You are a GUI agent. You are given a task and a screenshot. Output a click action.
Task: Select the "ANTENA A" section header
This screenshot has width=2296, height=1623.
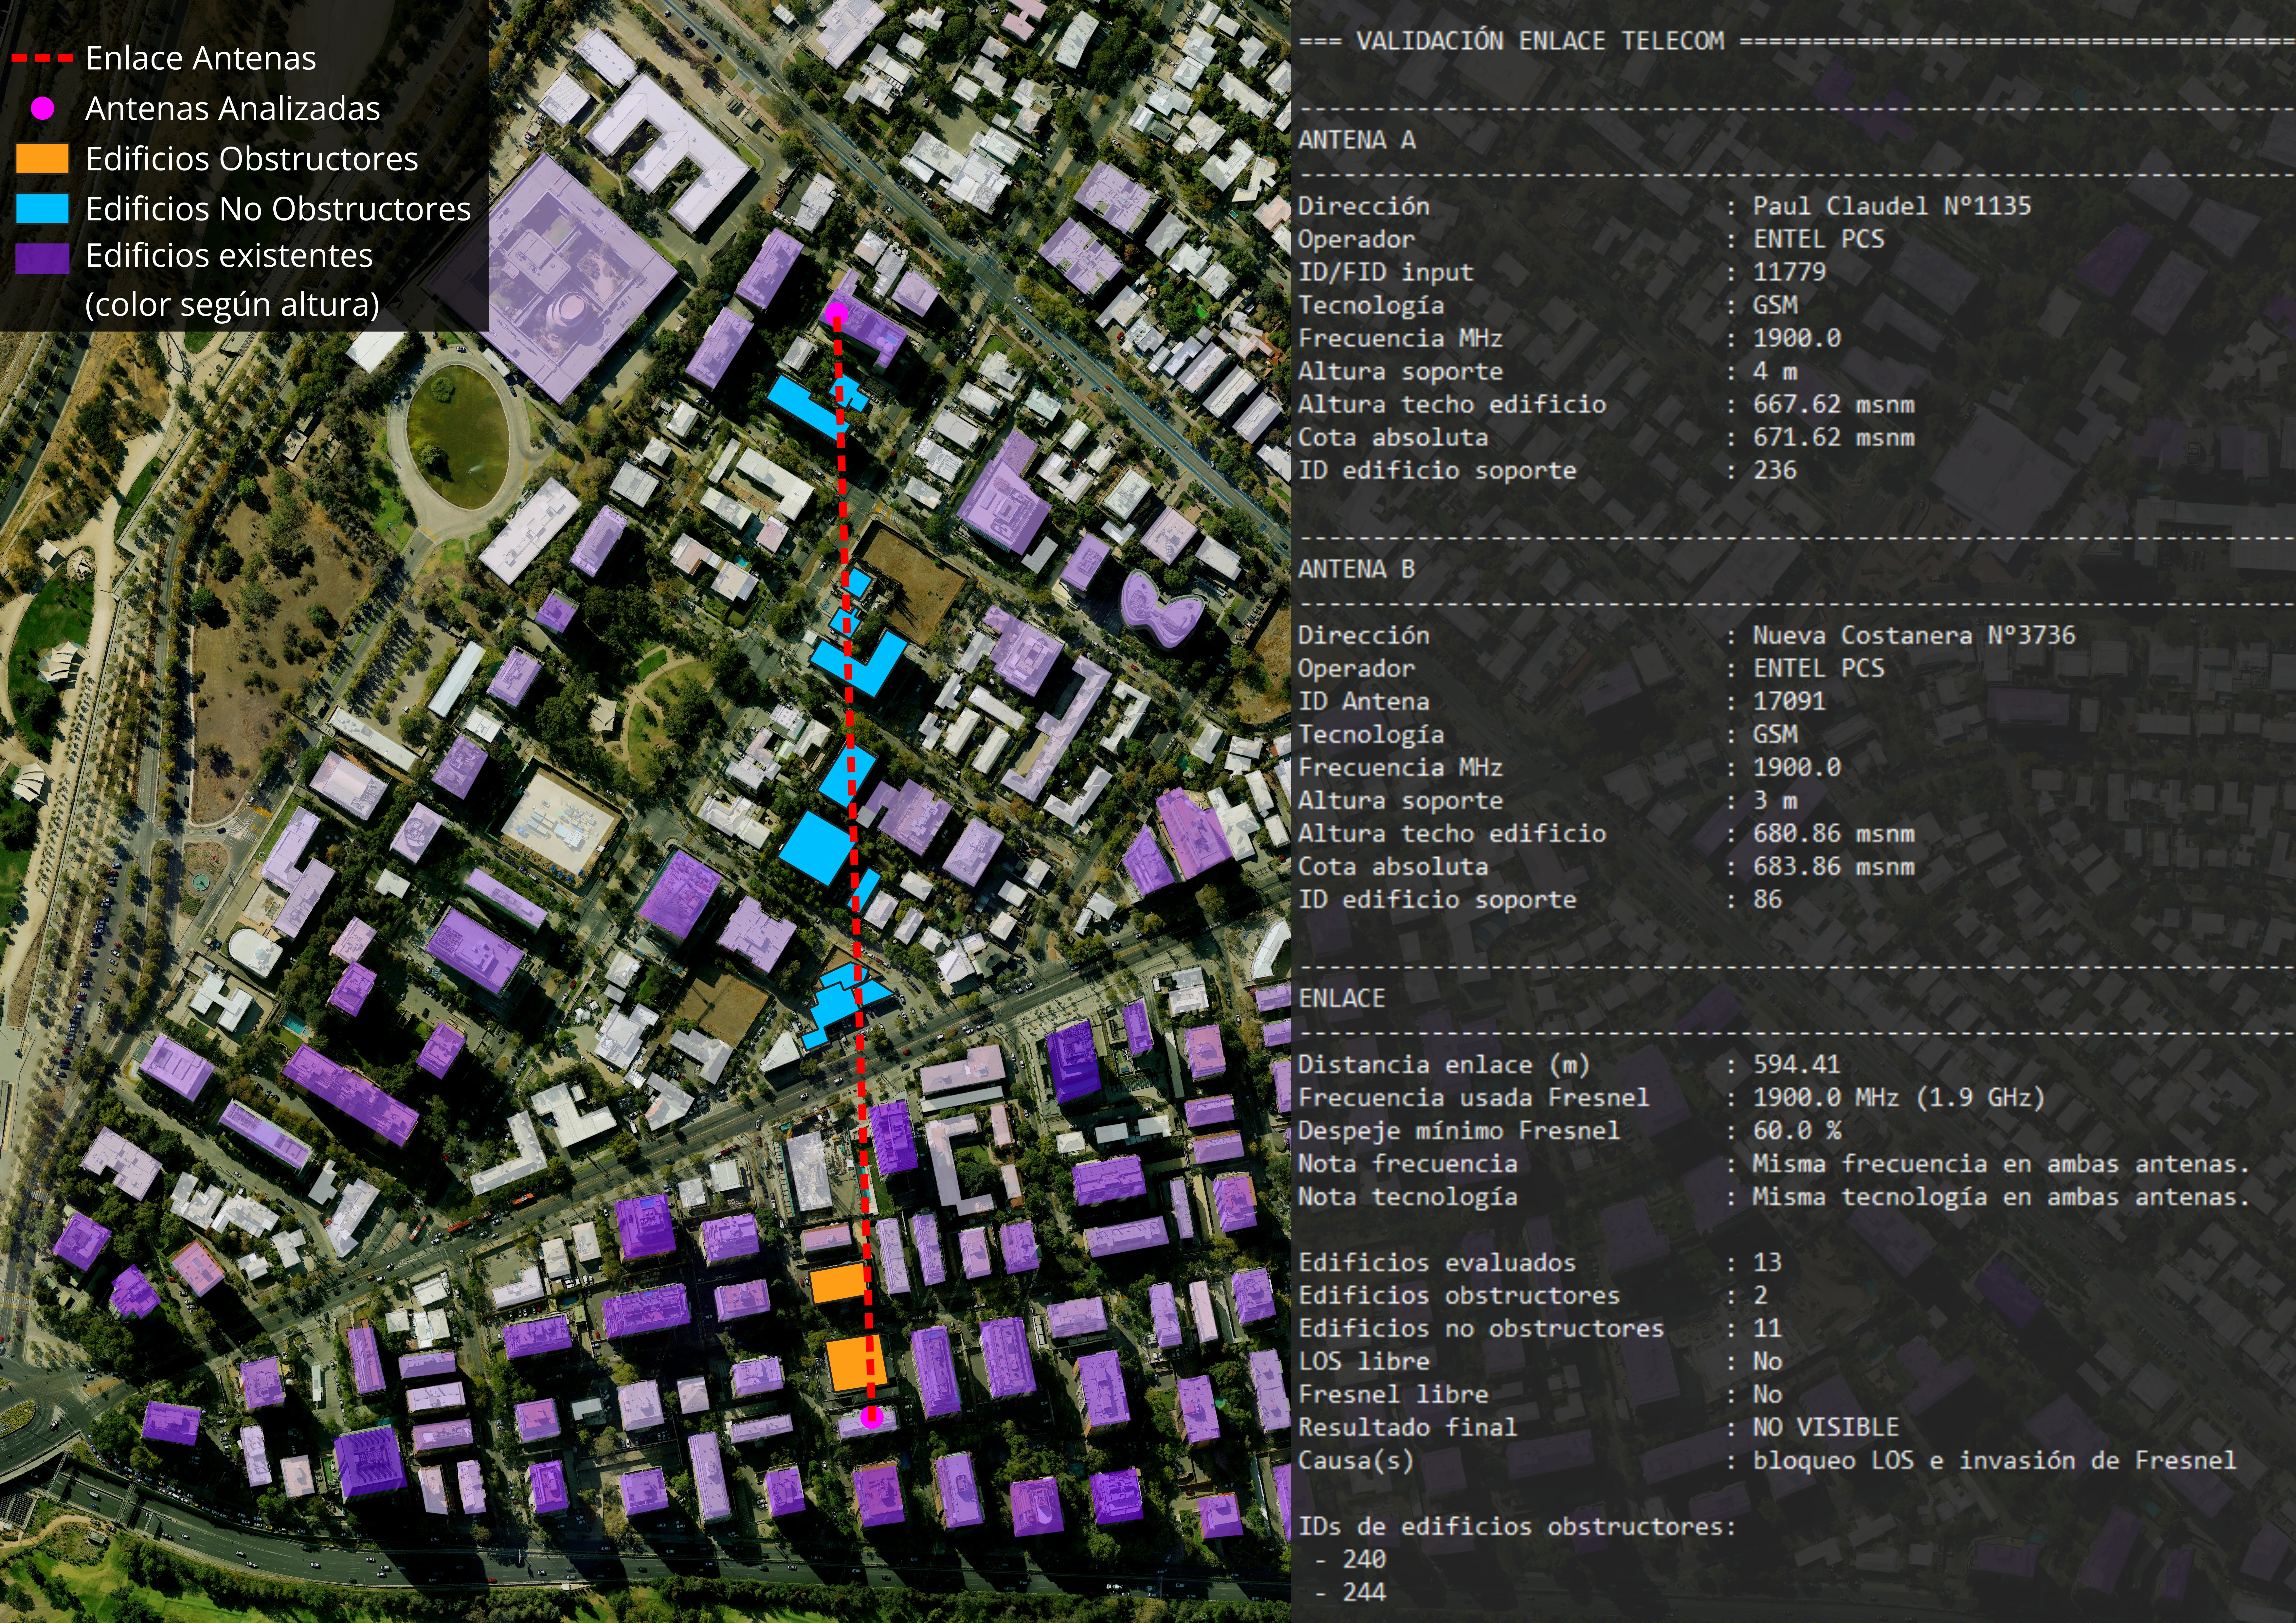(1357, 140)
